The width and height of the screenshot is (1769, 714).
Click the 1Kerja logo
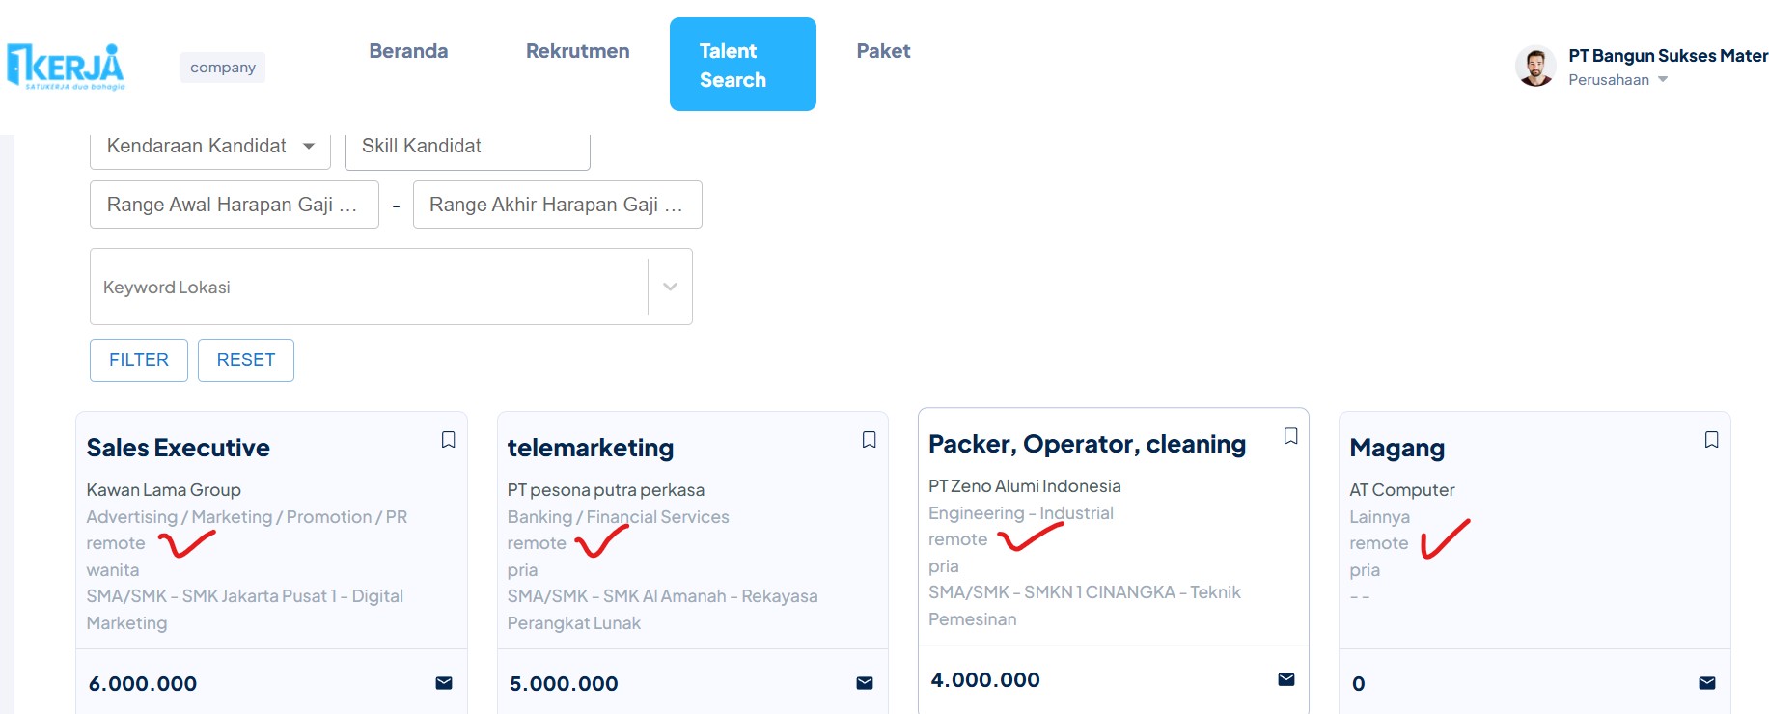pyautogui.click(x=66, y=67)
